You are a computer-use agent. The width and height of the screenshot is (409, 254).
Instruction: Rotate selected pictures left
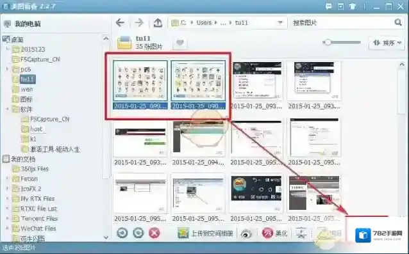[122, 233]
